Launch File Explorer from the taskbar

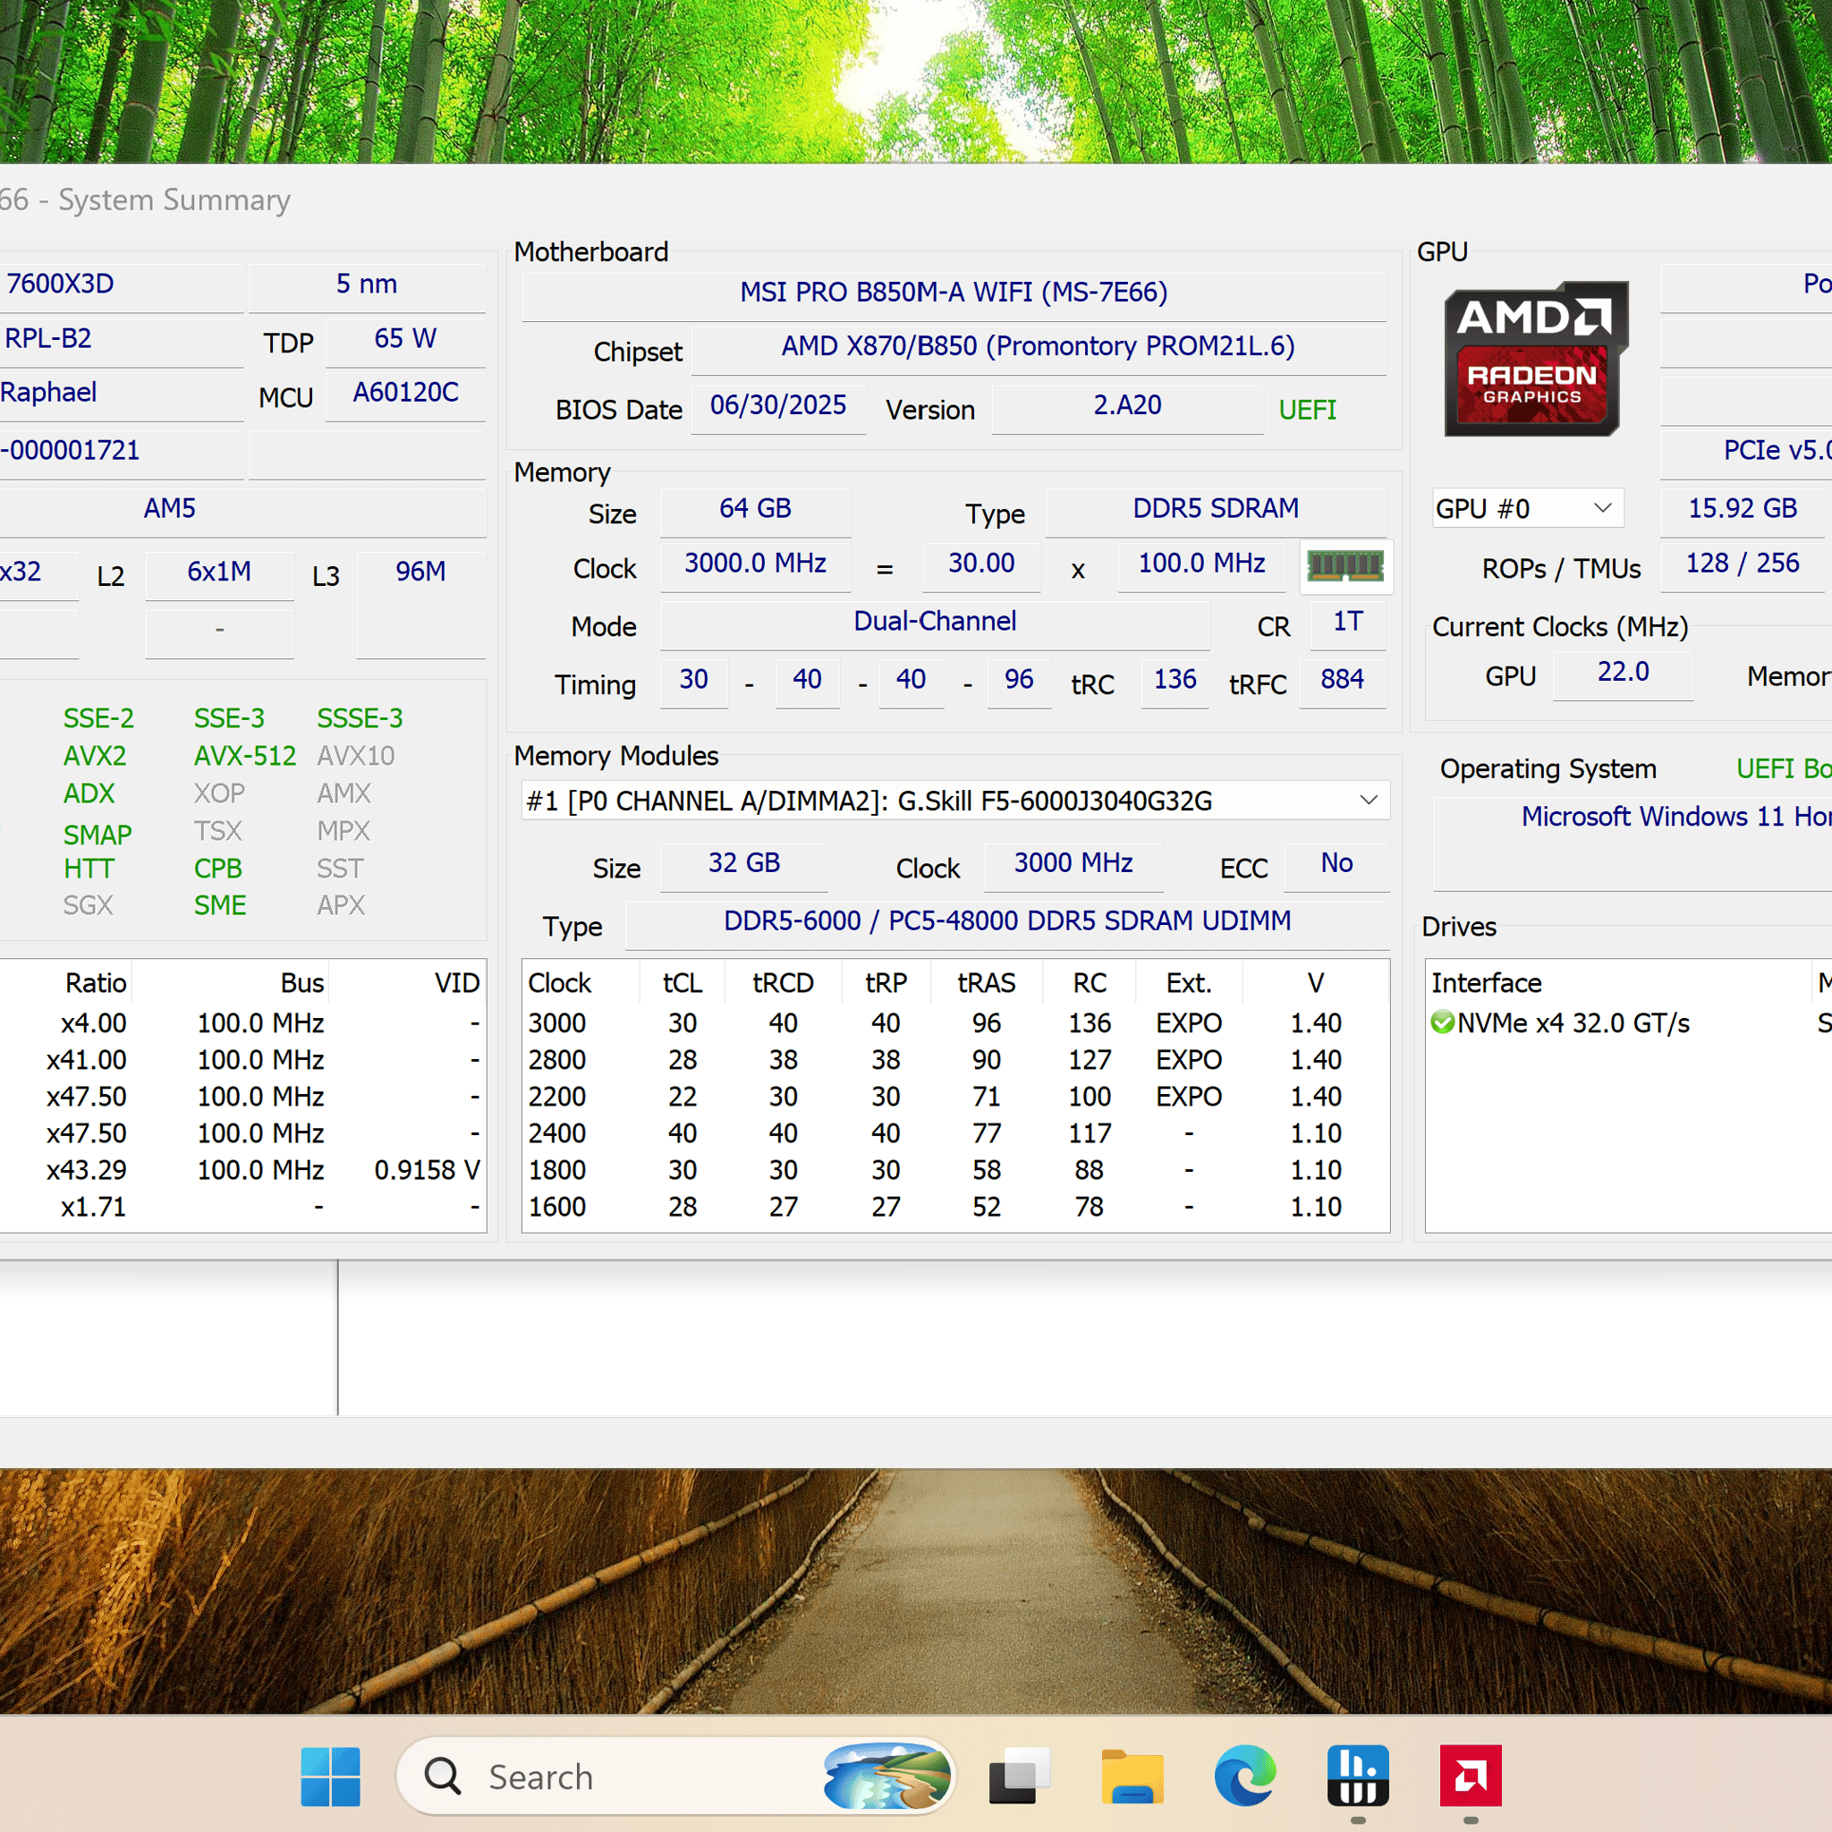(x=1132, y=1776)
